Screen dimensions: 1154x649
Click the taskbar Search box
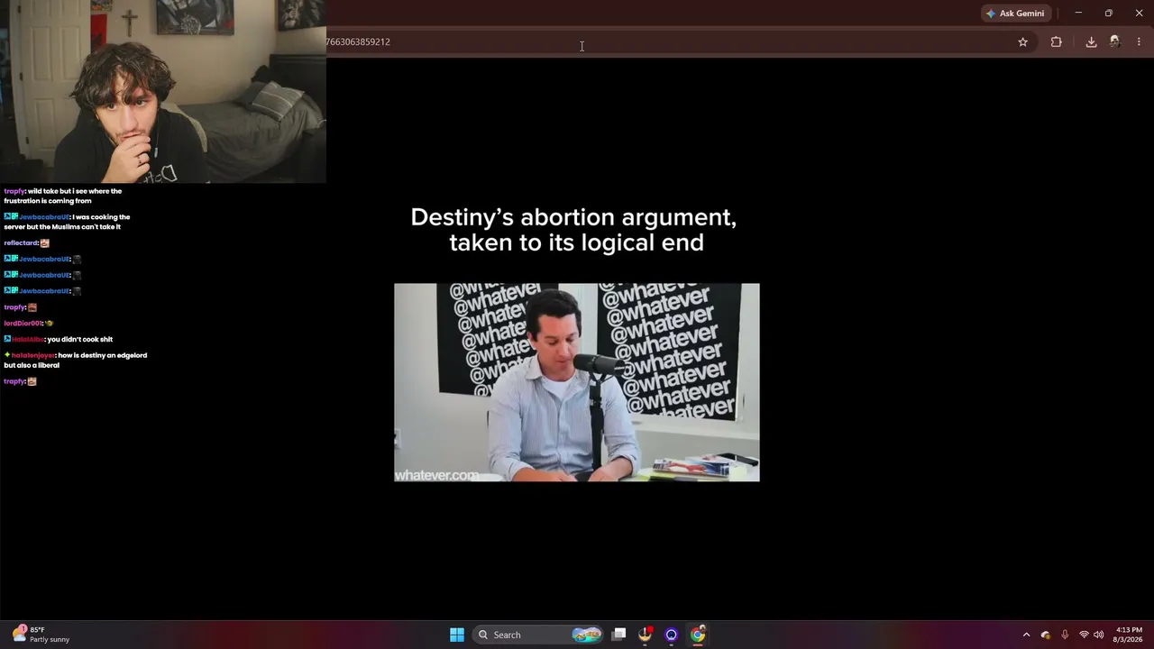point(536,635)
